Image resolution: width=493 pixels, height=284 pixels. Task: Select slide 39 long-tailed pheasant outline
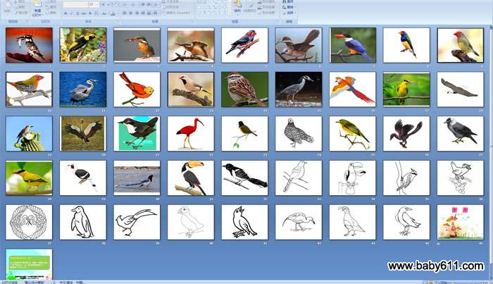(137, 223)
